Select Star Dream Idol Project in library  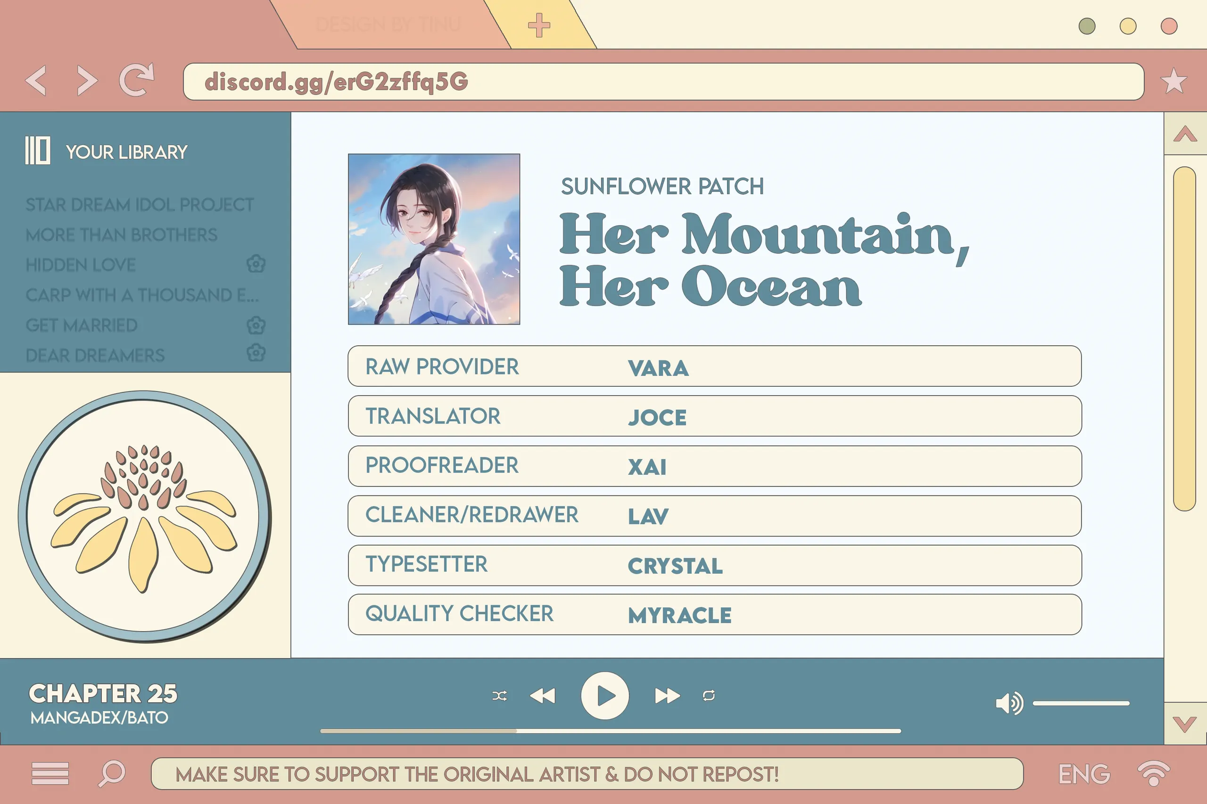pyautogui.click(x=140, y=204)
